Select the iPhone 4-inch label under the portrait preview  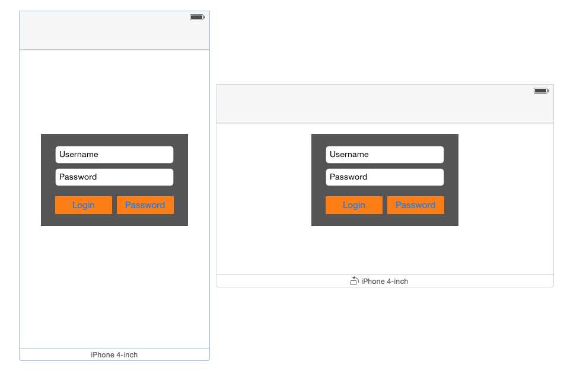[114, 354]
